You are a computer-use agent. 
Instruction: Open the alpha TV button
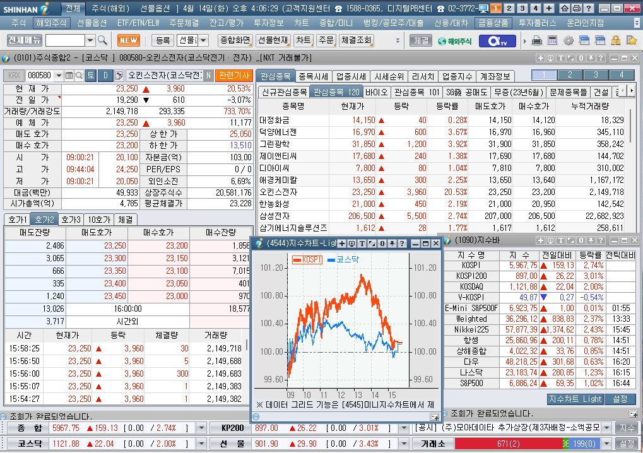(497, 41)
